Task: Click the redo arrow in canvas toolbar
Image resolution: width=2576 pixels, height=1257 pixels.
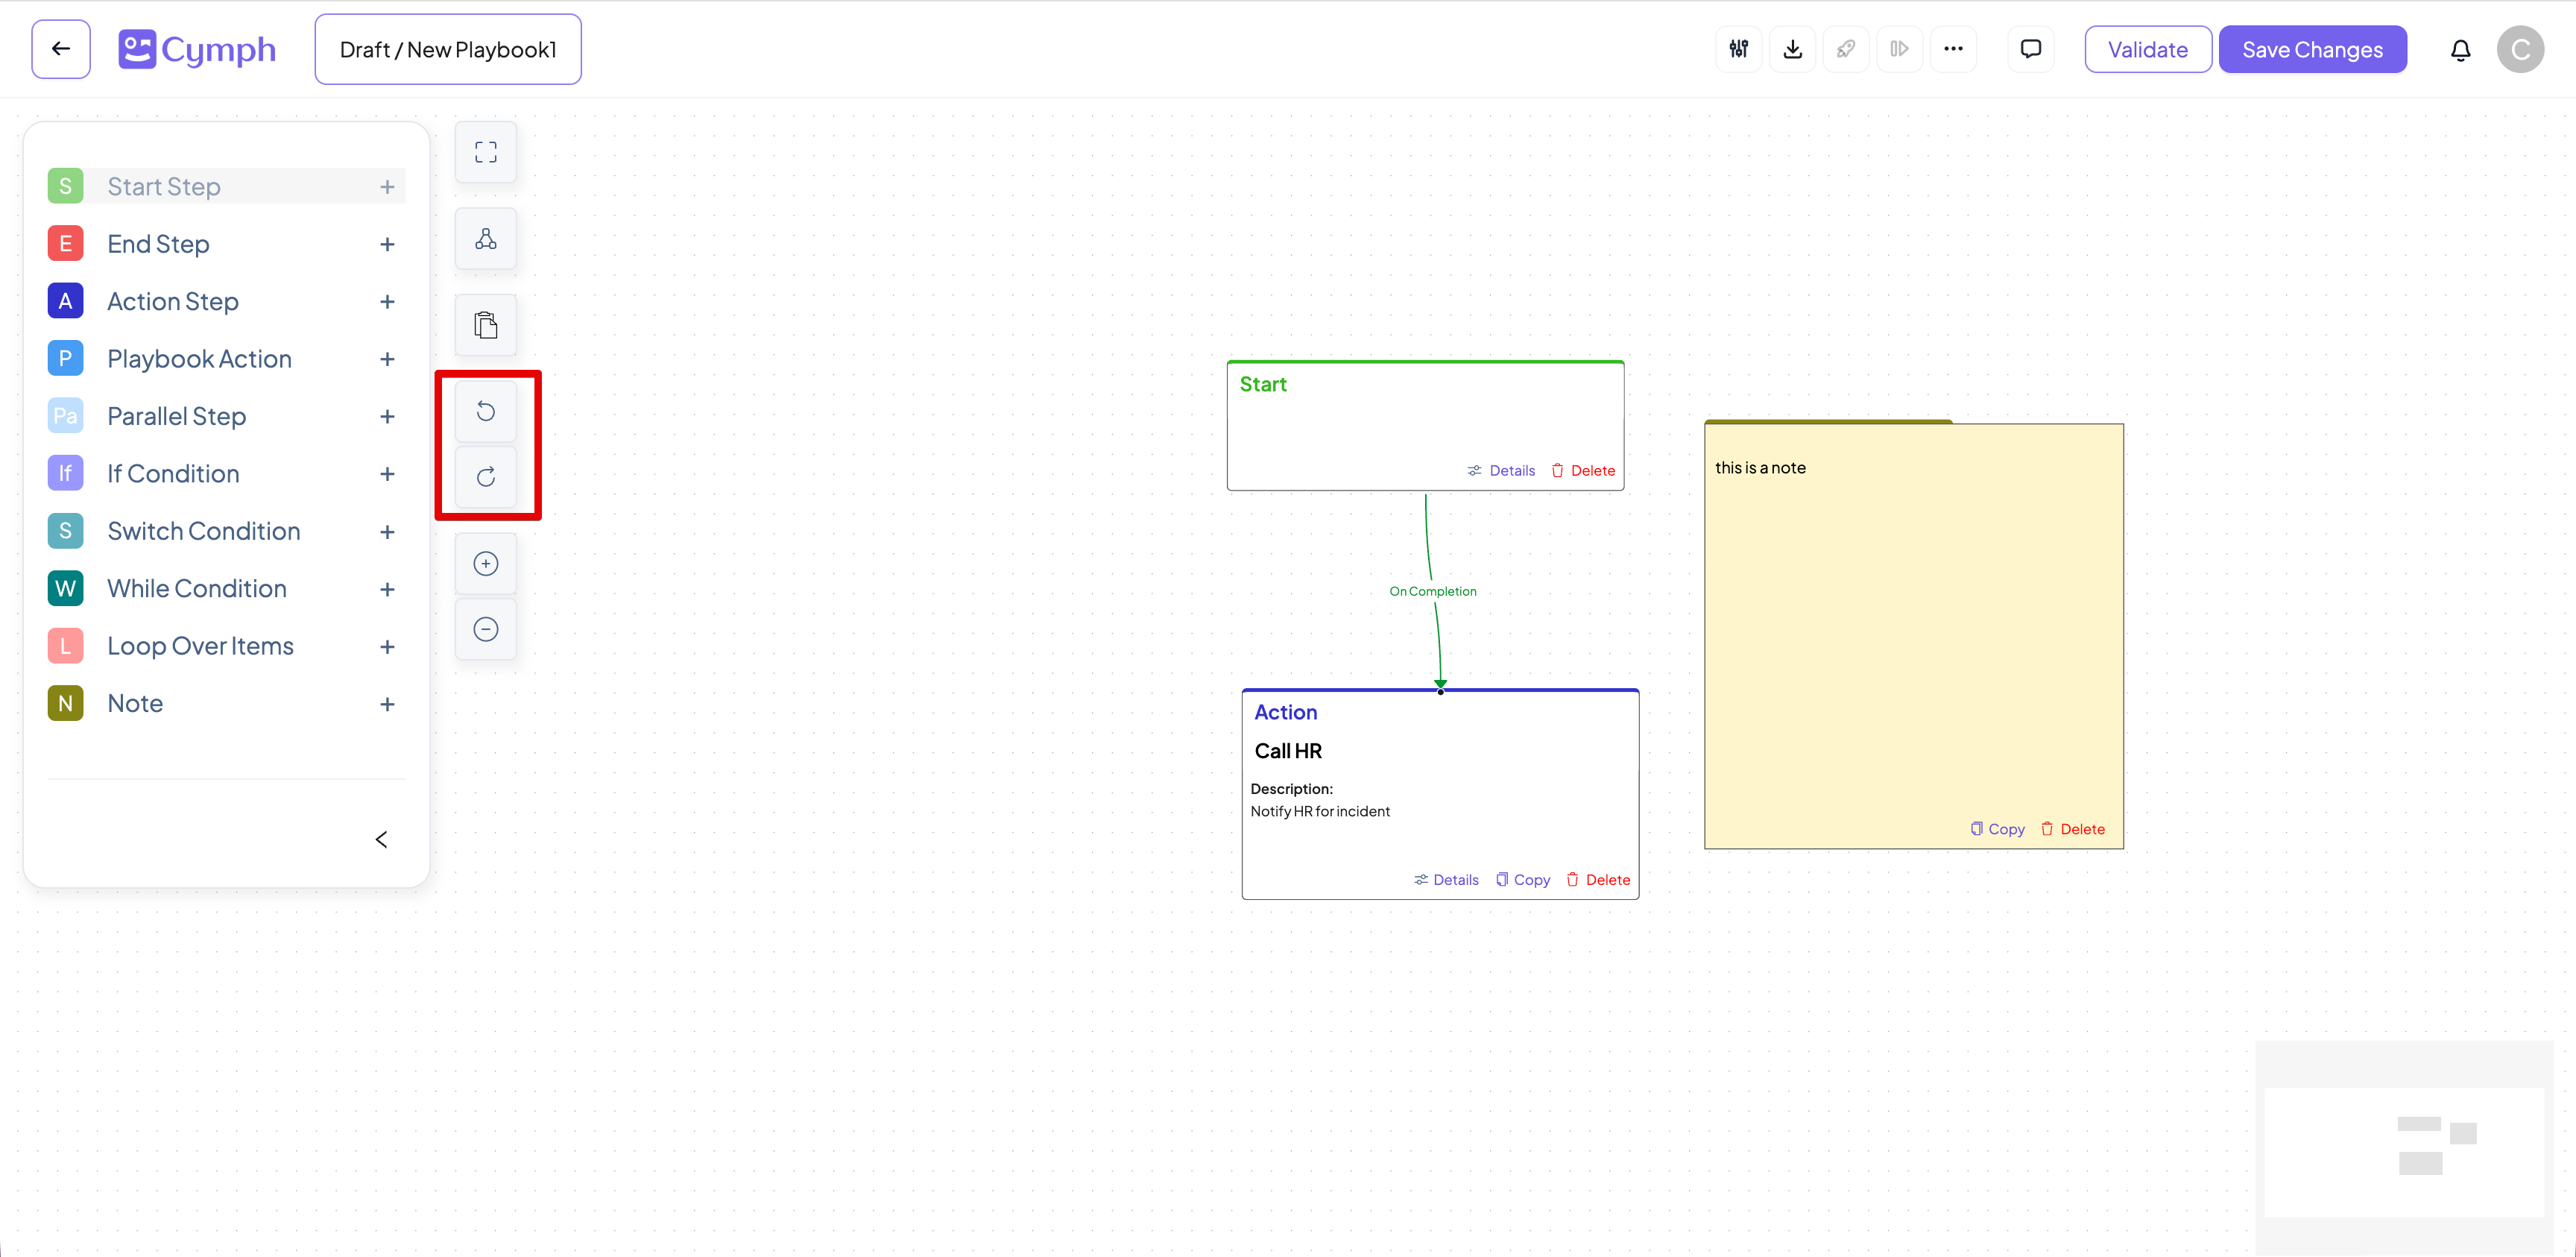Action: [485, 477]
